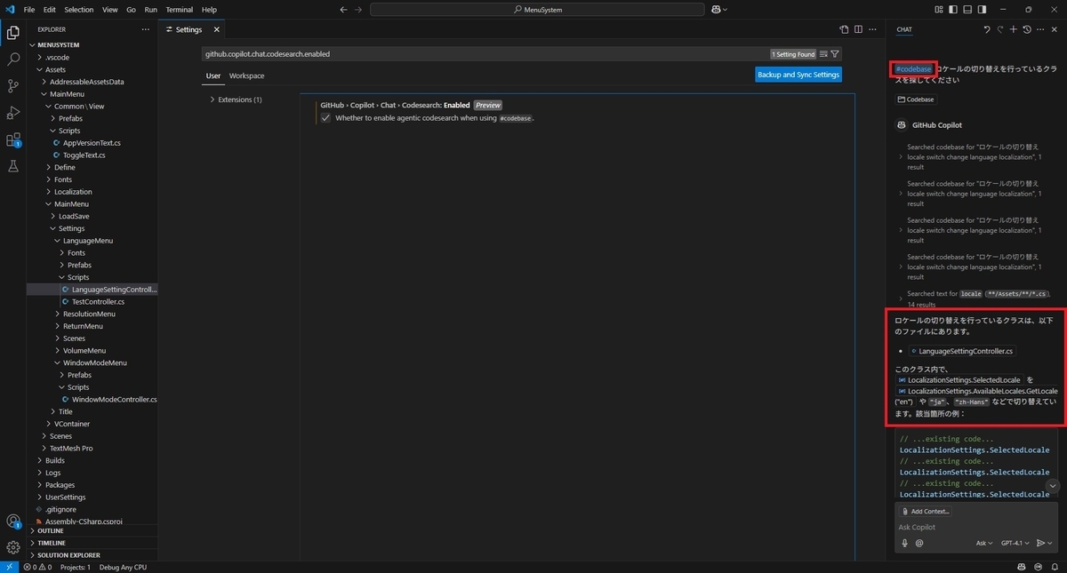Select the LanguageSettingController.cs file
The image size is (1067, 573).
coord(108,289)
